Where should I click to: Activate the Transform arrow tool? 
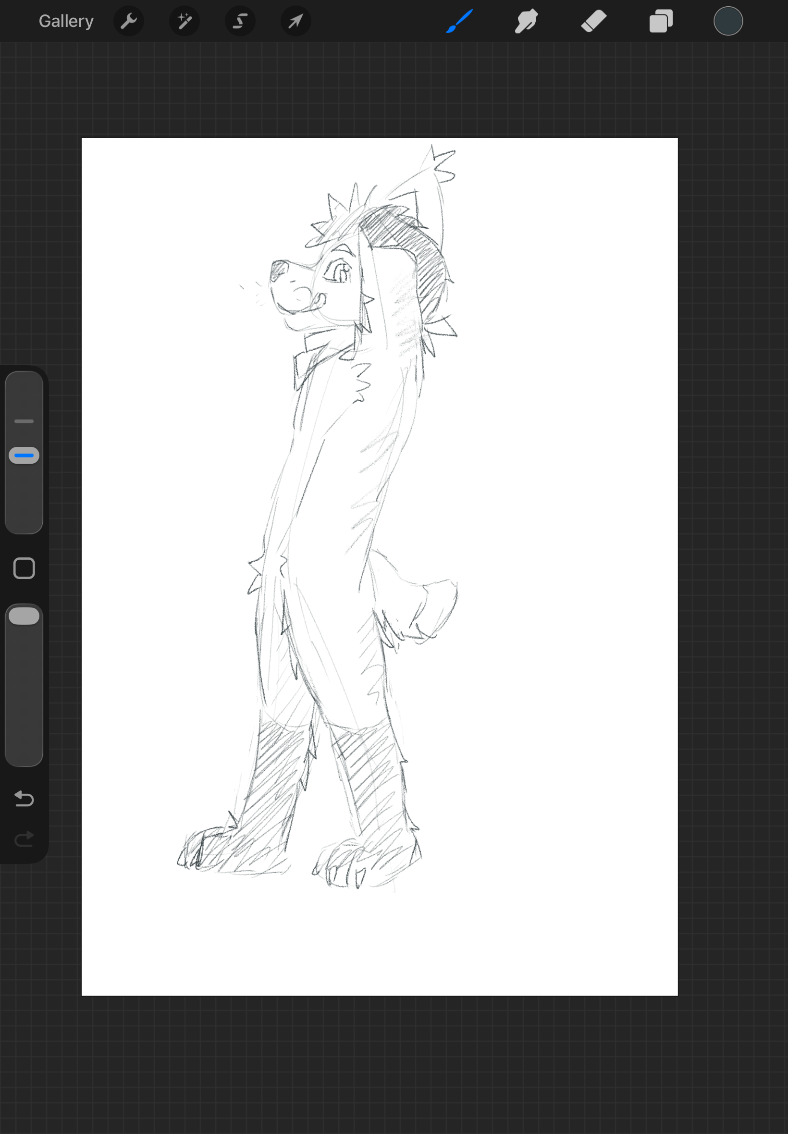[296, 21]
